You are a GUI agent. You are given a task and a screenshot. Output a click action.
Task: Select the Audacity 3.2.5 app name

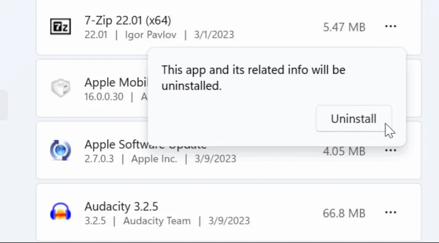(121, 206)
